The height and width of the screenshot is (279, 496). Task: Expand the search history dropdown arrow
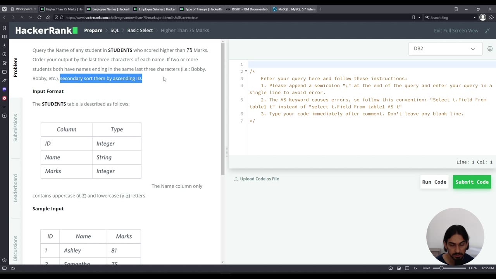(x=474, y=17)
